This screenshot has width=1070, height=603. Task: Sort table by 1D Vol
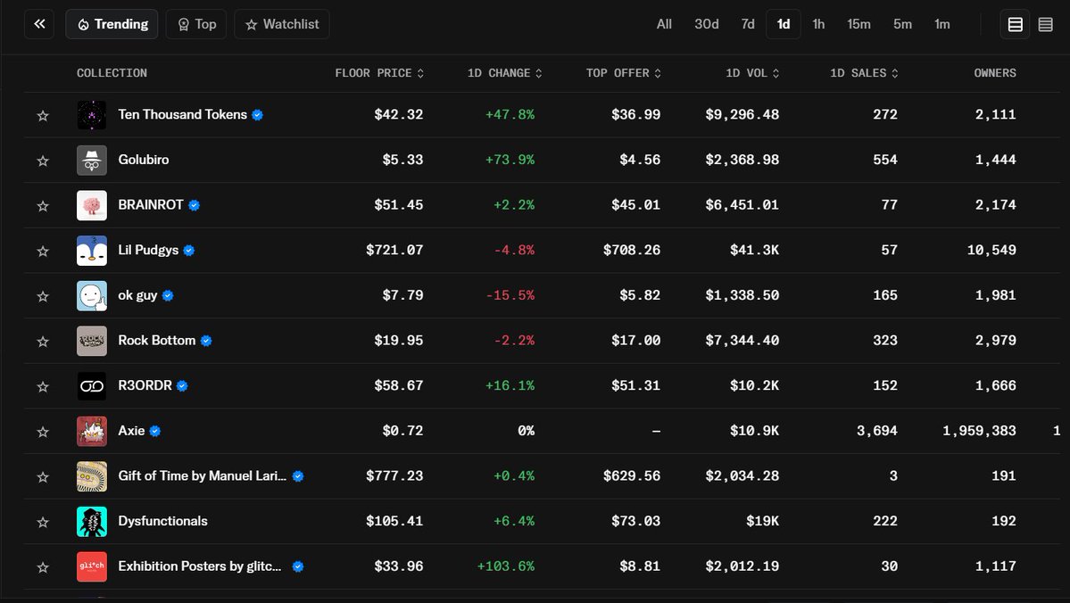tap(752, 73)
